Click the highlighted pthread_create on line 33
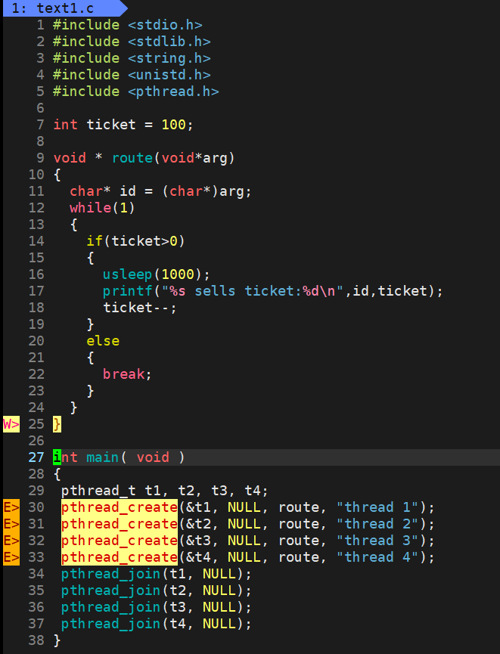 120,557
